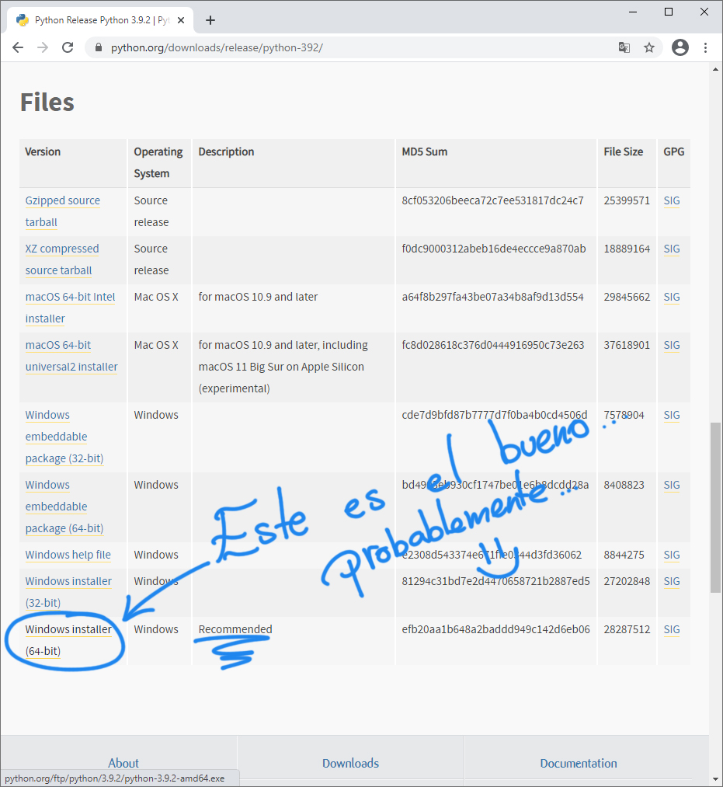Open SIG for Windows installer 32-bit
Screen dimensions: 723x787
pyautogui.click(x=672, y=581)
